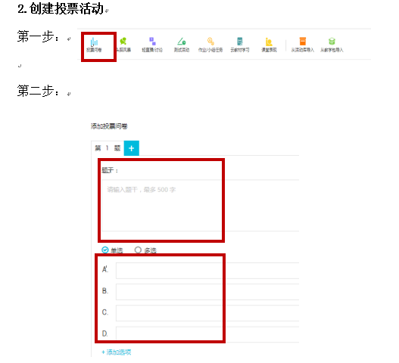Click the 从活动库导入 orange icon
This screenshot has width=399, height=363.
[x=303, y=41]
